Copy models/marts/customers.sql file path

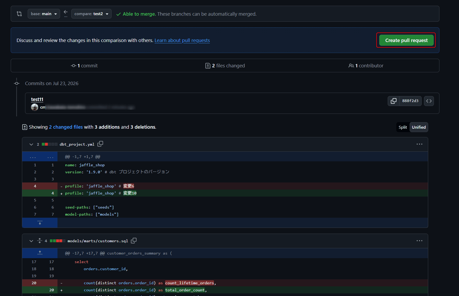[x=134, y=240]
